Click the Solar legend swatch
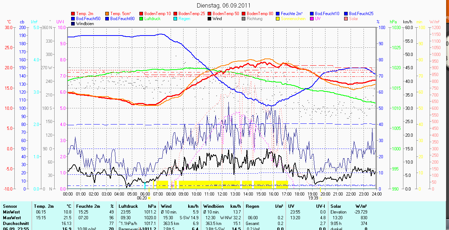The width and height of the screenshot is (449, 230). point(346,19)
